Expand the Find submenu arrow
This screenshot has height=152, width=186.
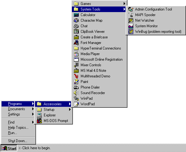pos(33,122)
